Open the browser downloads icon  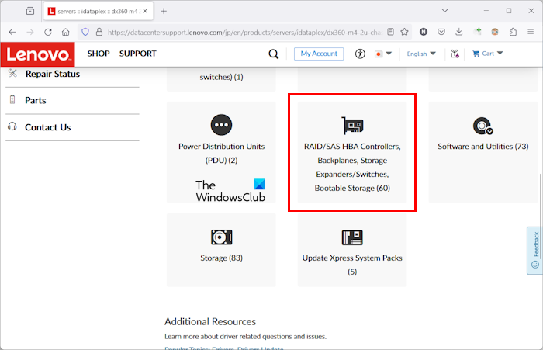(459, 33)
